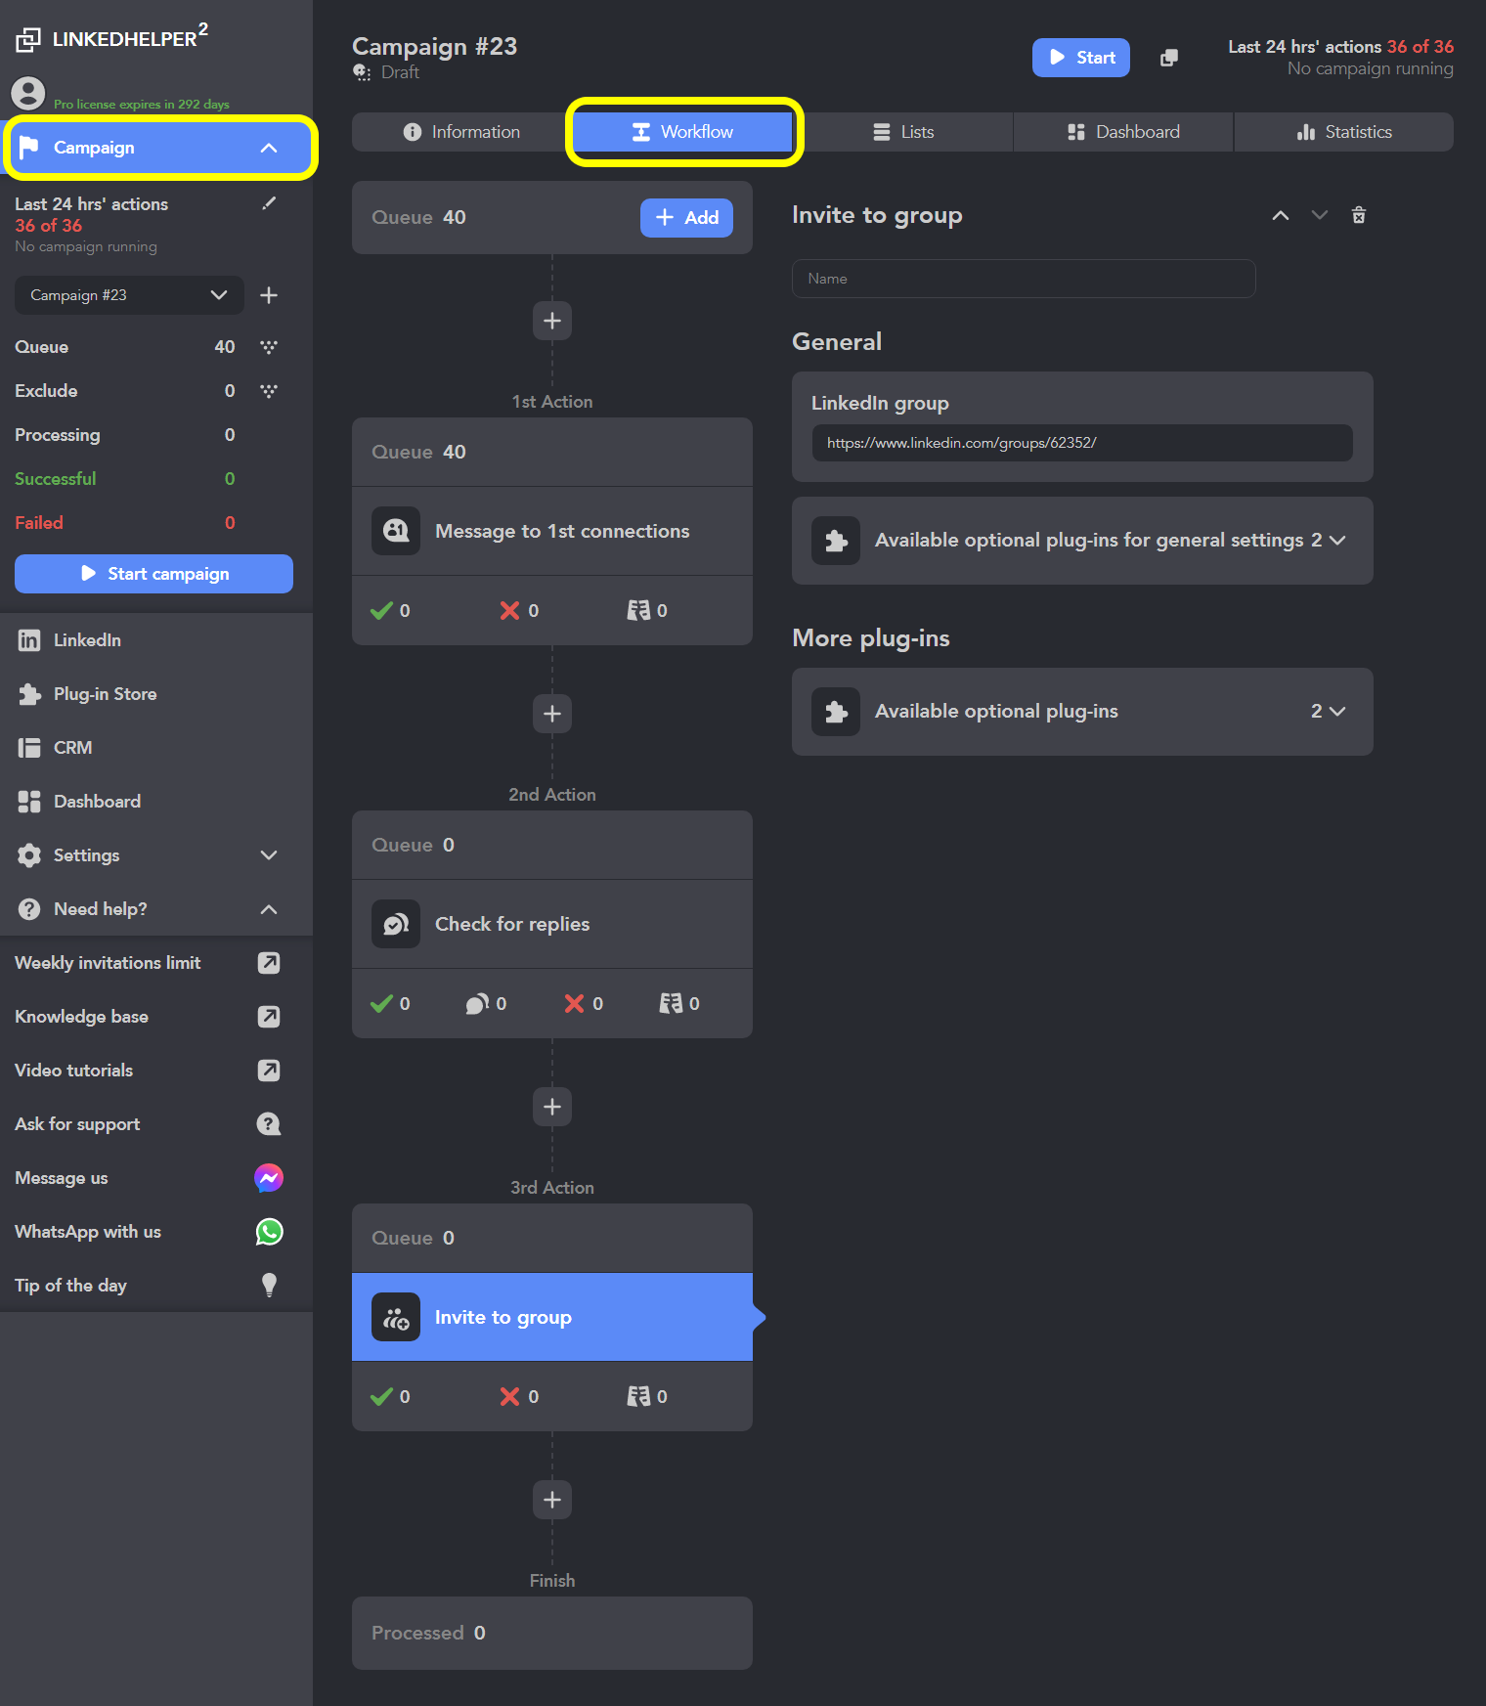Open the campaign Dashboard tab

pos(1123,132)
